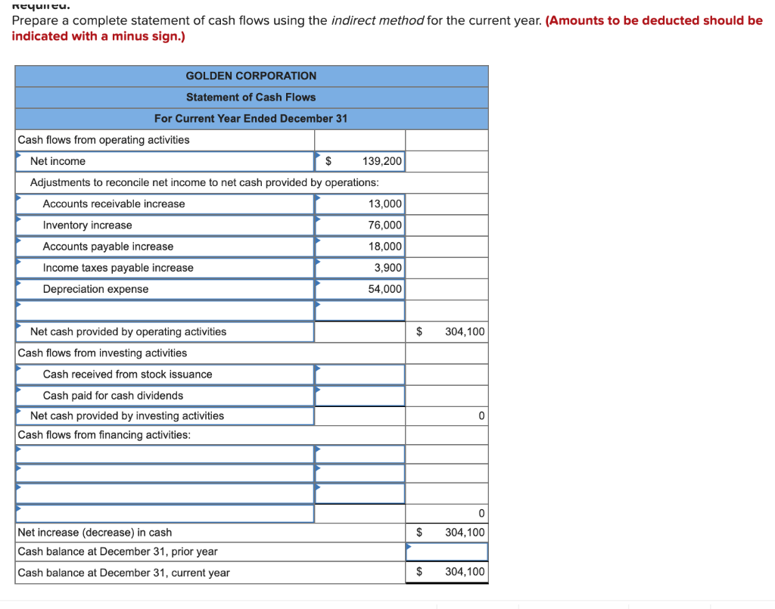The image size is (775, 609).
Task: Click the Cash received from stock issuance amount field
Action: (x=360, y=374)
